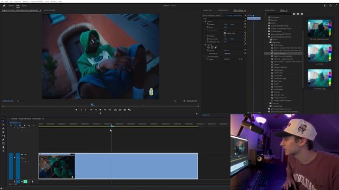The image size is (339, 190).
Task: Collapse the Motion effect group
Action: [x=203, y=22]
